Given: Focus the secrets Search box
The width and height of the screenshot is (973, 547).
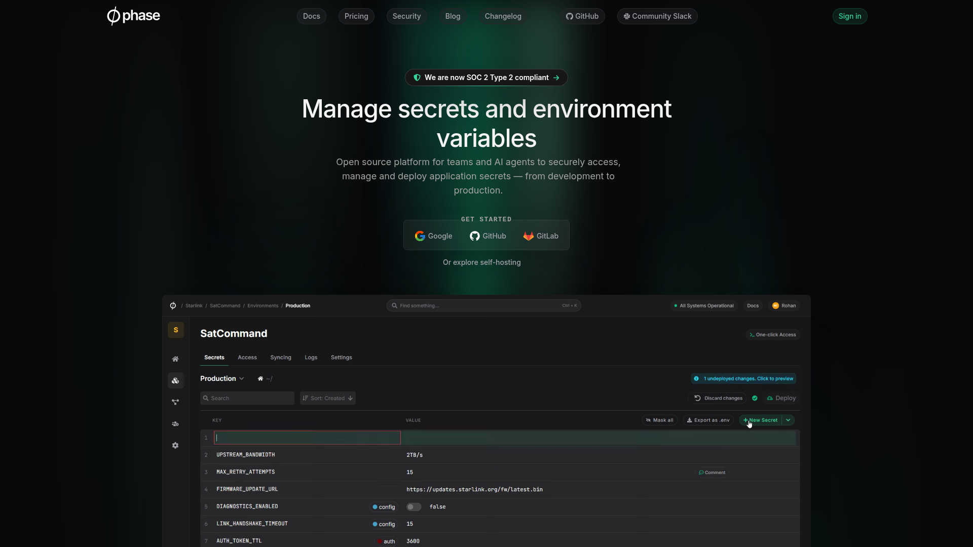Looking at the screenshot, I should [x=247, y=398].
